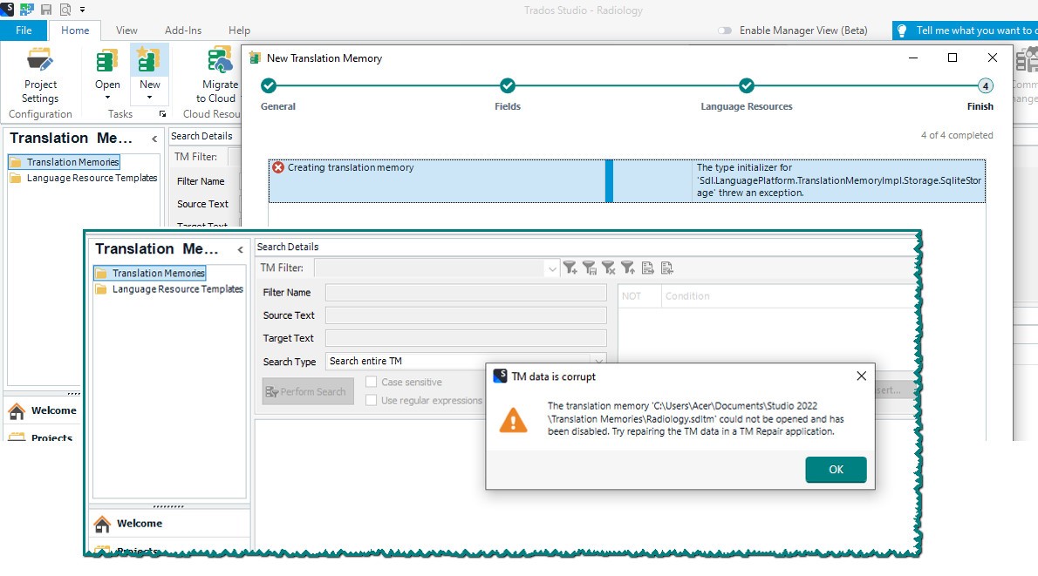Click into the Source Text field in the inset screenshot

click(x=466, y=315)
